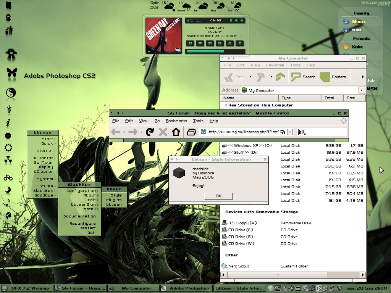The image size is (391, 293).
Task: Open the Go menu in Firefox
Action: click(157, 121)
